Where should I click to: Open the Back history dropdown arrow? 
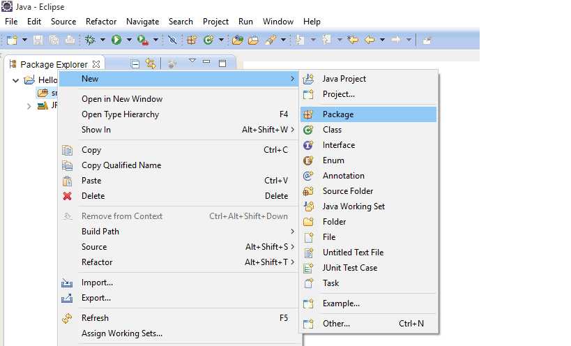coord(382,40)
